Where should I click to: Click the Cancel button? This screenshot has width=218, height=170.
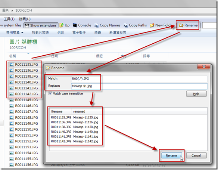tap(196, 155)
